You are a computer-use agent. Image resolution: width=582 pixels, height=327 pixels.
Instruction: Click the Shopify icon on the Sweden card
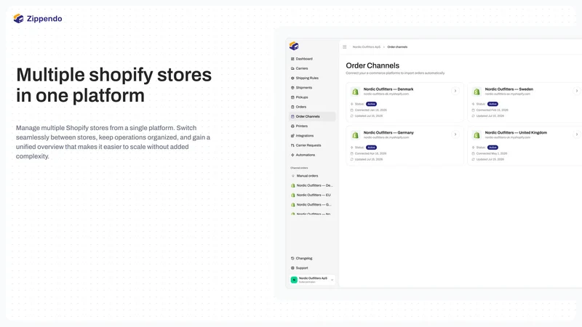pyautogui.click(x=477, y=92)
